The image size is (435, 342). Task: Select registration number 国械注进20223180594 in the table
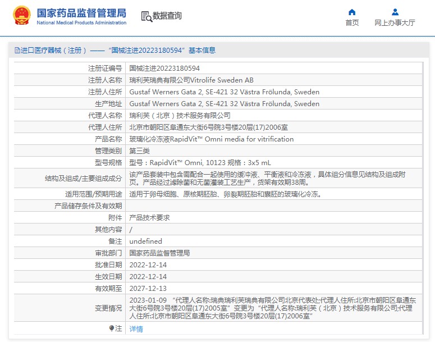click(x=164, y=69)
